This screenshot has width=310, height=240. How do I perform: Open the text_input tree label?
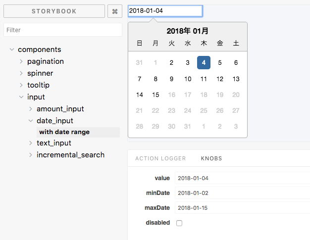[x=54, y=143]
